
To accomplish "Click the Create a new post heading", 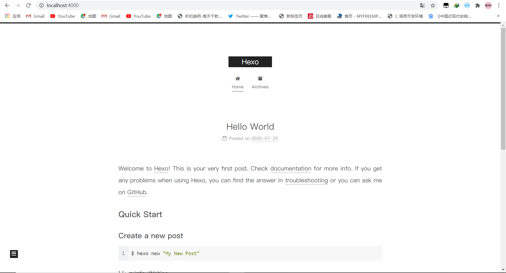I will [151, 236].
